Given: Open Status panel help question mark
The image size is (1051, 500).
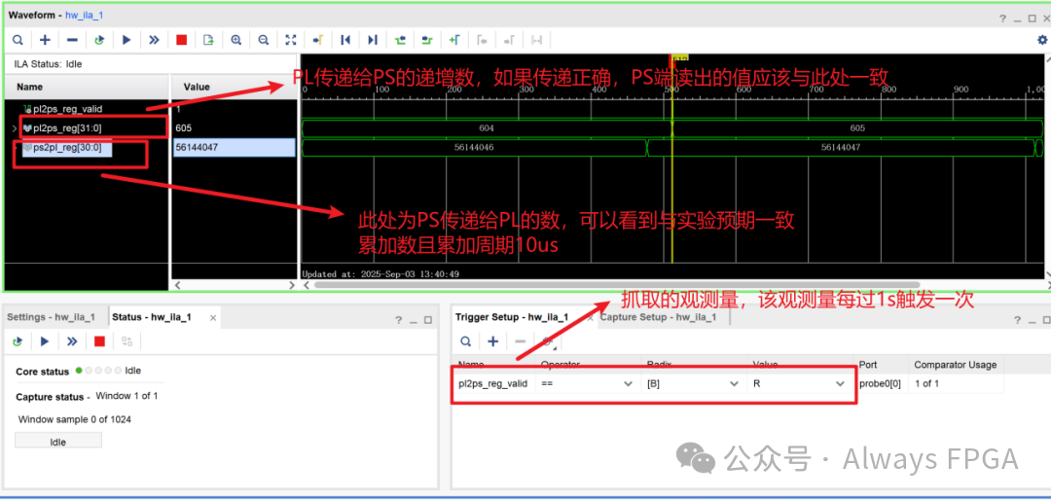Looking at the screenshot, I should tap(398, 320).
